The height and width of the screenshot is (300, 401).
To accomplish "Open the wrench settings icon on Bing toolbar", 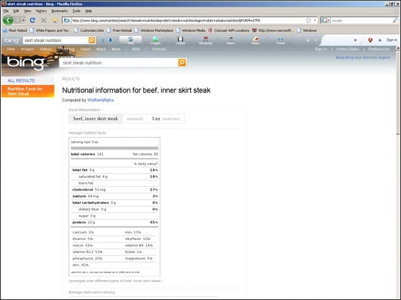I will coord(380,40).
